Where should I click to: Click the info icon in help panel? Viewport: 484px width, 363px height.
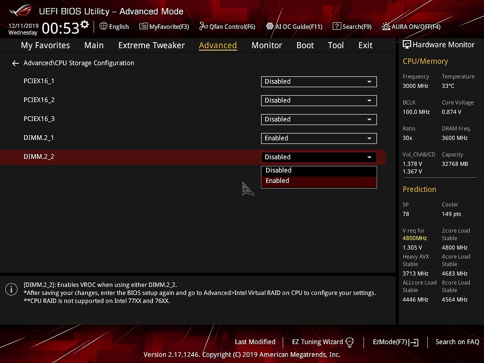(11, 289)
